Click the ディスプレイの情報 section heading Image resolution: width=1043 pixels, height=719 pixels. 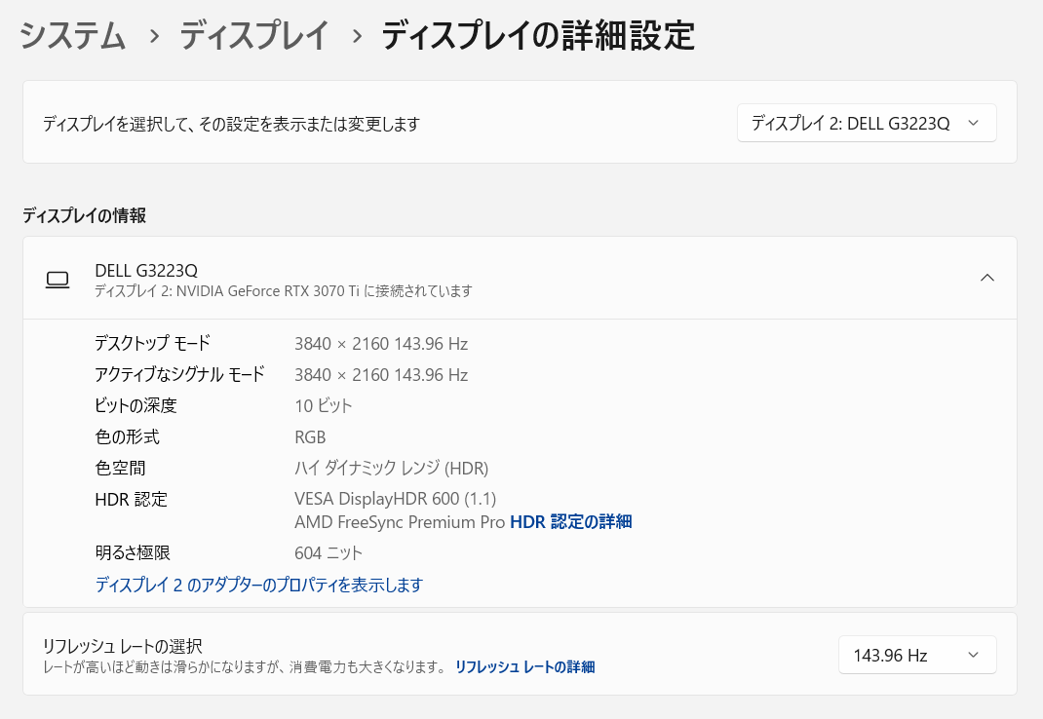click(x=85, y=215)
